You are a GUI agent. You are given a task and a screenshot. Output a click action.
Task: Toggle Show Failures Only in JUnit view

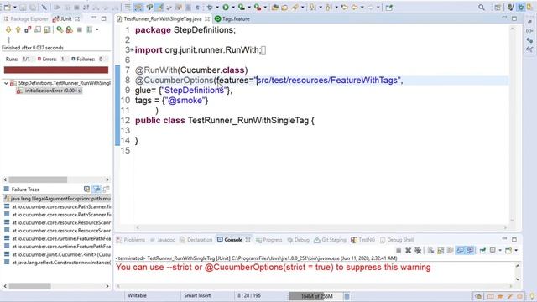click(28, 30)
